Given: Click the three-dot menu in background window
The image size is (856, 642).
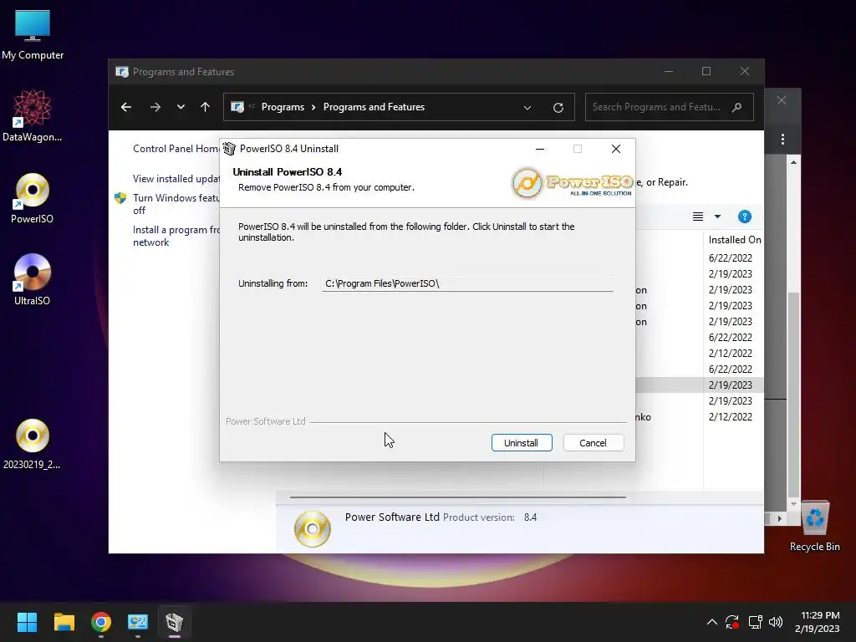Looking at the screenshot, I should point(782,140).
